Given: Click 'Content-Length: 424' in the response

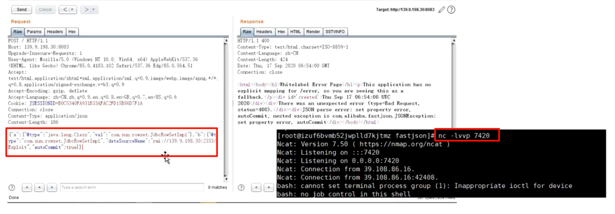Looking at the screenshot, I should 262,59.
